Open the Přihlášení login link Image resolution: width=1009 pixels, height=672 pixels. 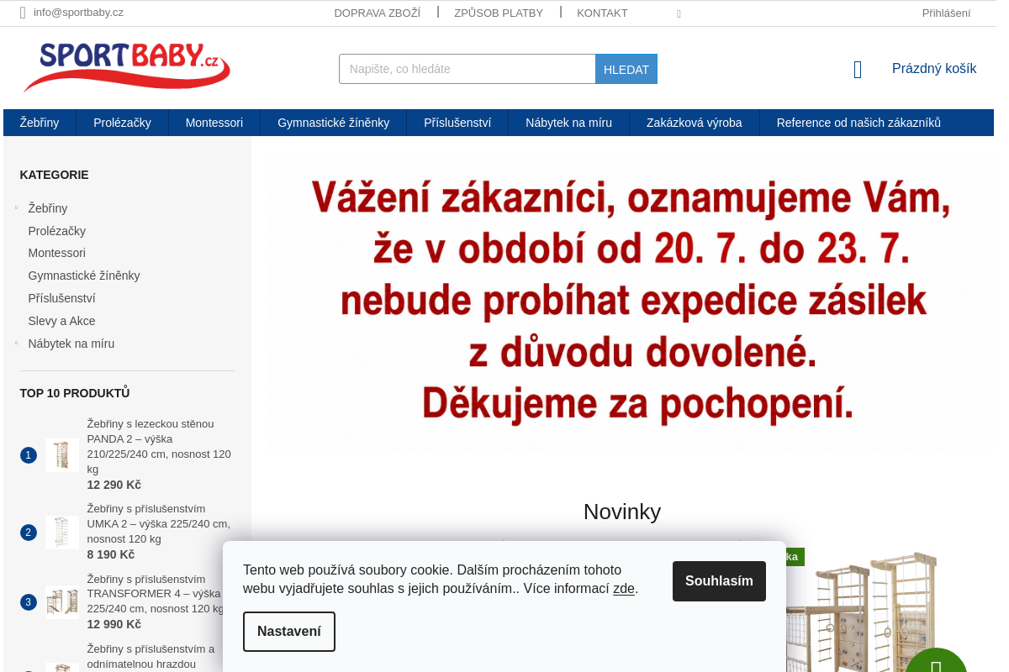[x=946, y=13]
